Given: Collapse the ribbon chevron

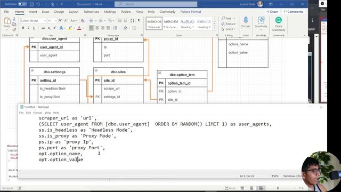Looking at the screenshot, I should [x=304, y=36].
